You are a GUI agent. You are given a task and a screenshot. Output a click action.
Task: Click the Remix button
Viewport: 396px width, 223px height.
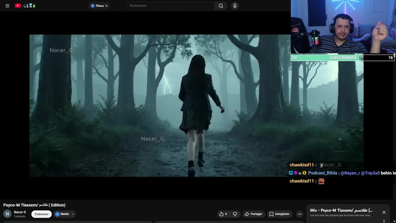click(x=62, y=214)
